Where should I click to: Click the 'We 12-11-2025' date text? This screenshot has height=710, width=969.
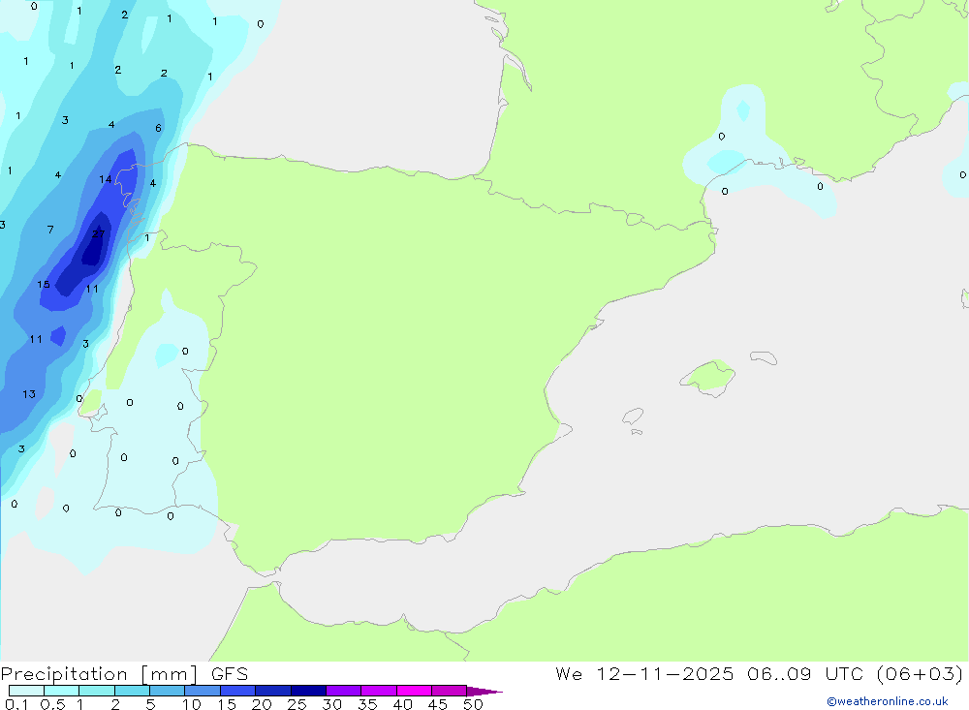click(x=644, y=673)
